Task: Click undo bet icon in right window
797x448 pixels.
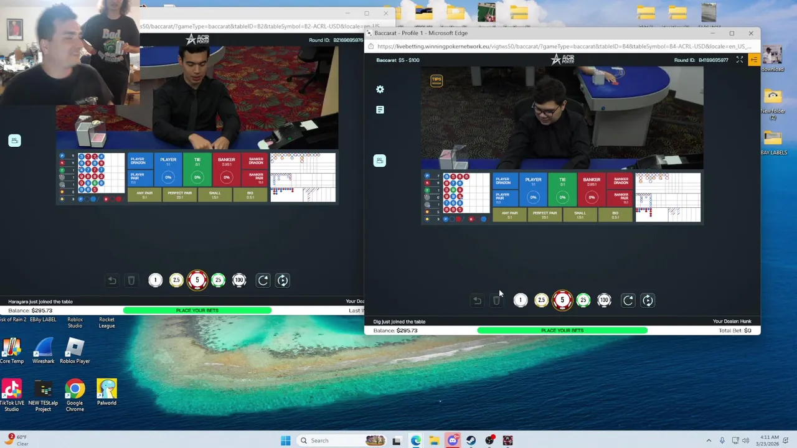Action: (477, 301)
